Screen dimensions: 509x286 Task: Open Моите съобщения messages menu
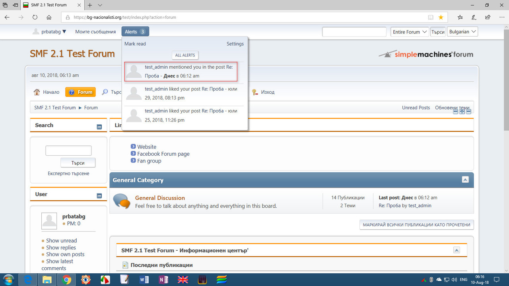point(95,32)
